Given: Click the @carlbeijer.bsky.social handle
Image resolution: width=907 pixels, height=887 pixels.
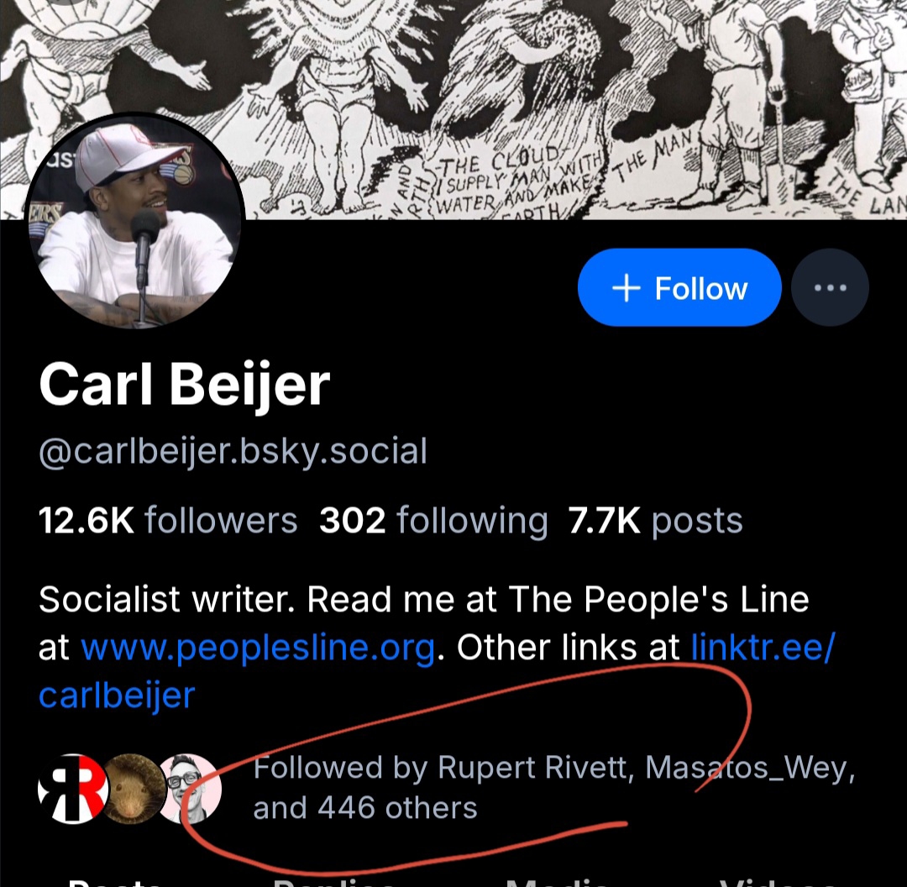Looking at the screenshot, I should point(233,451).
